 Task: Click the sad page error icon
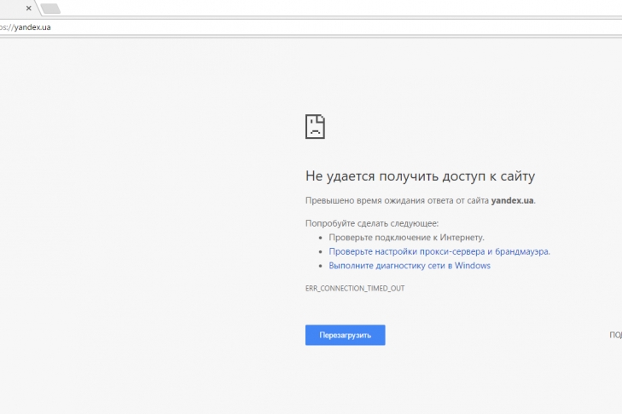pyautogui.click(x=315, y=126)
